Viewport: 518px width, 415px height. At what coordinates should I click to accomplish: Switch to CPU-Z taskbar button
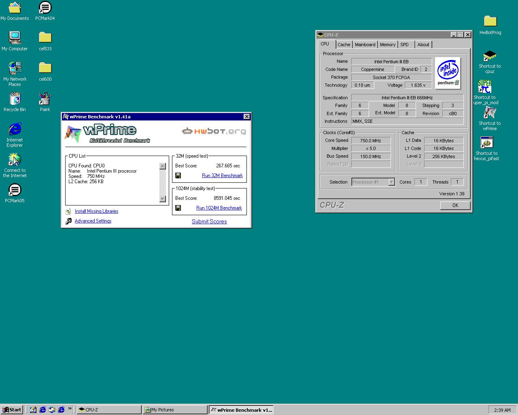click(x=109, y=410)
